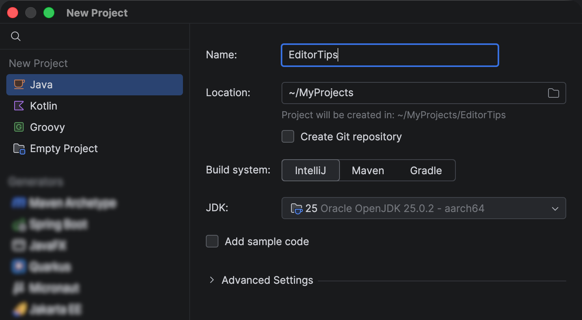Click the New Project window title
Screen dimensions: 582x320
point(97,13)
